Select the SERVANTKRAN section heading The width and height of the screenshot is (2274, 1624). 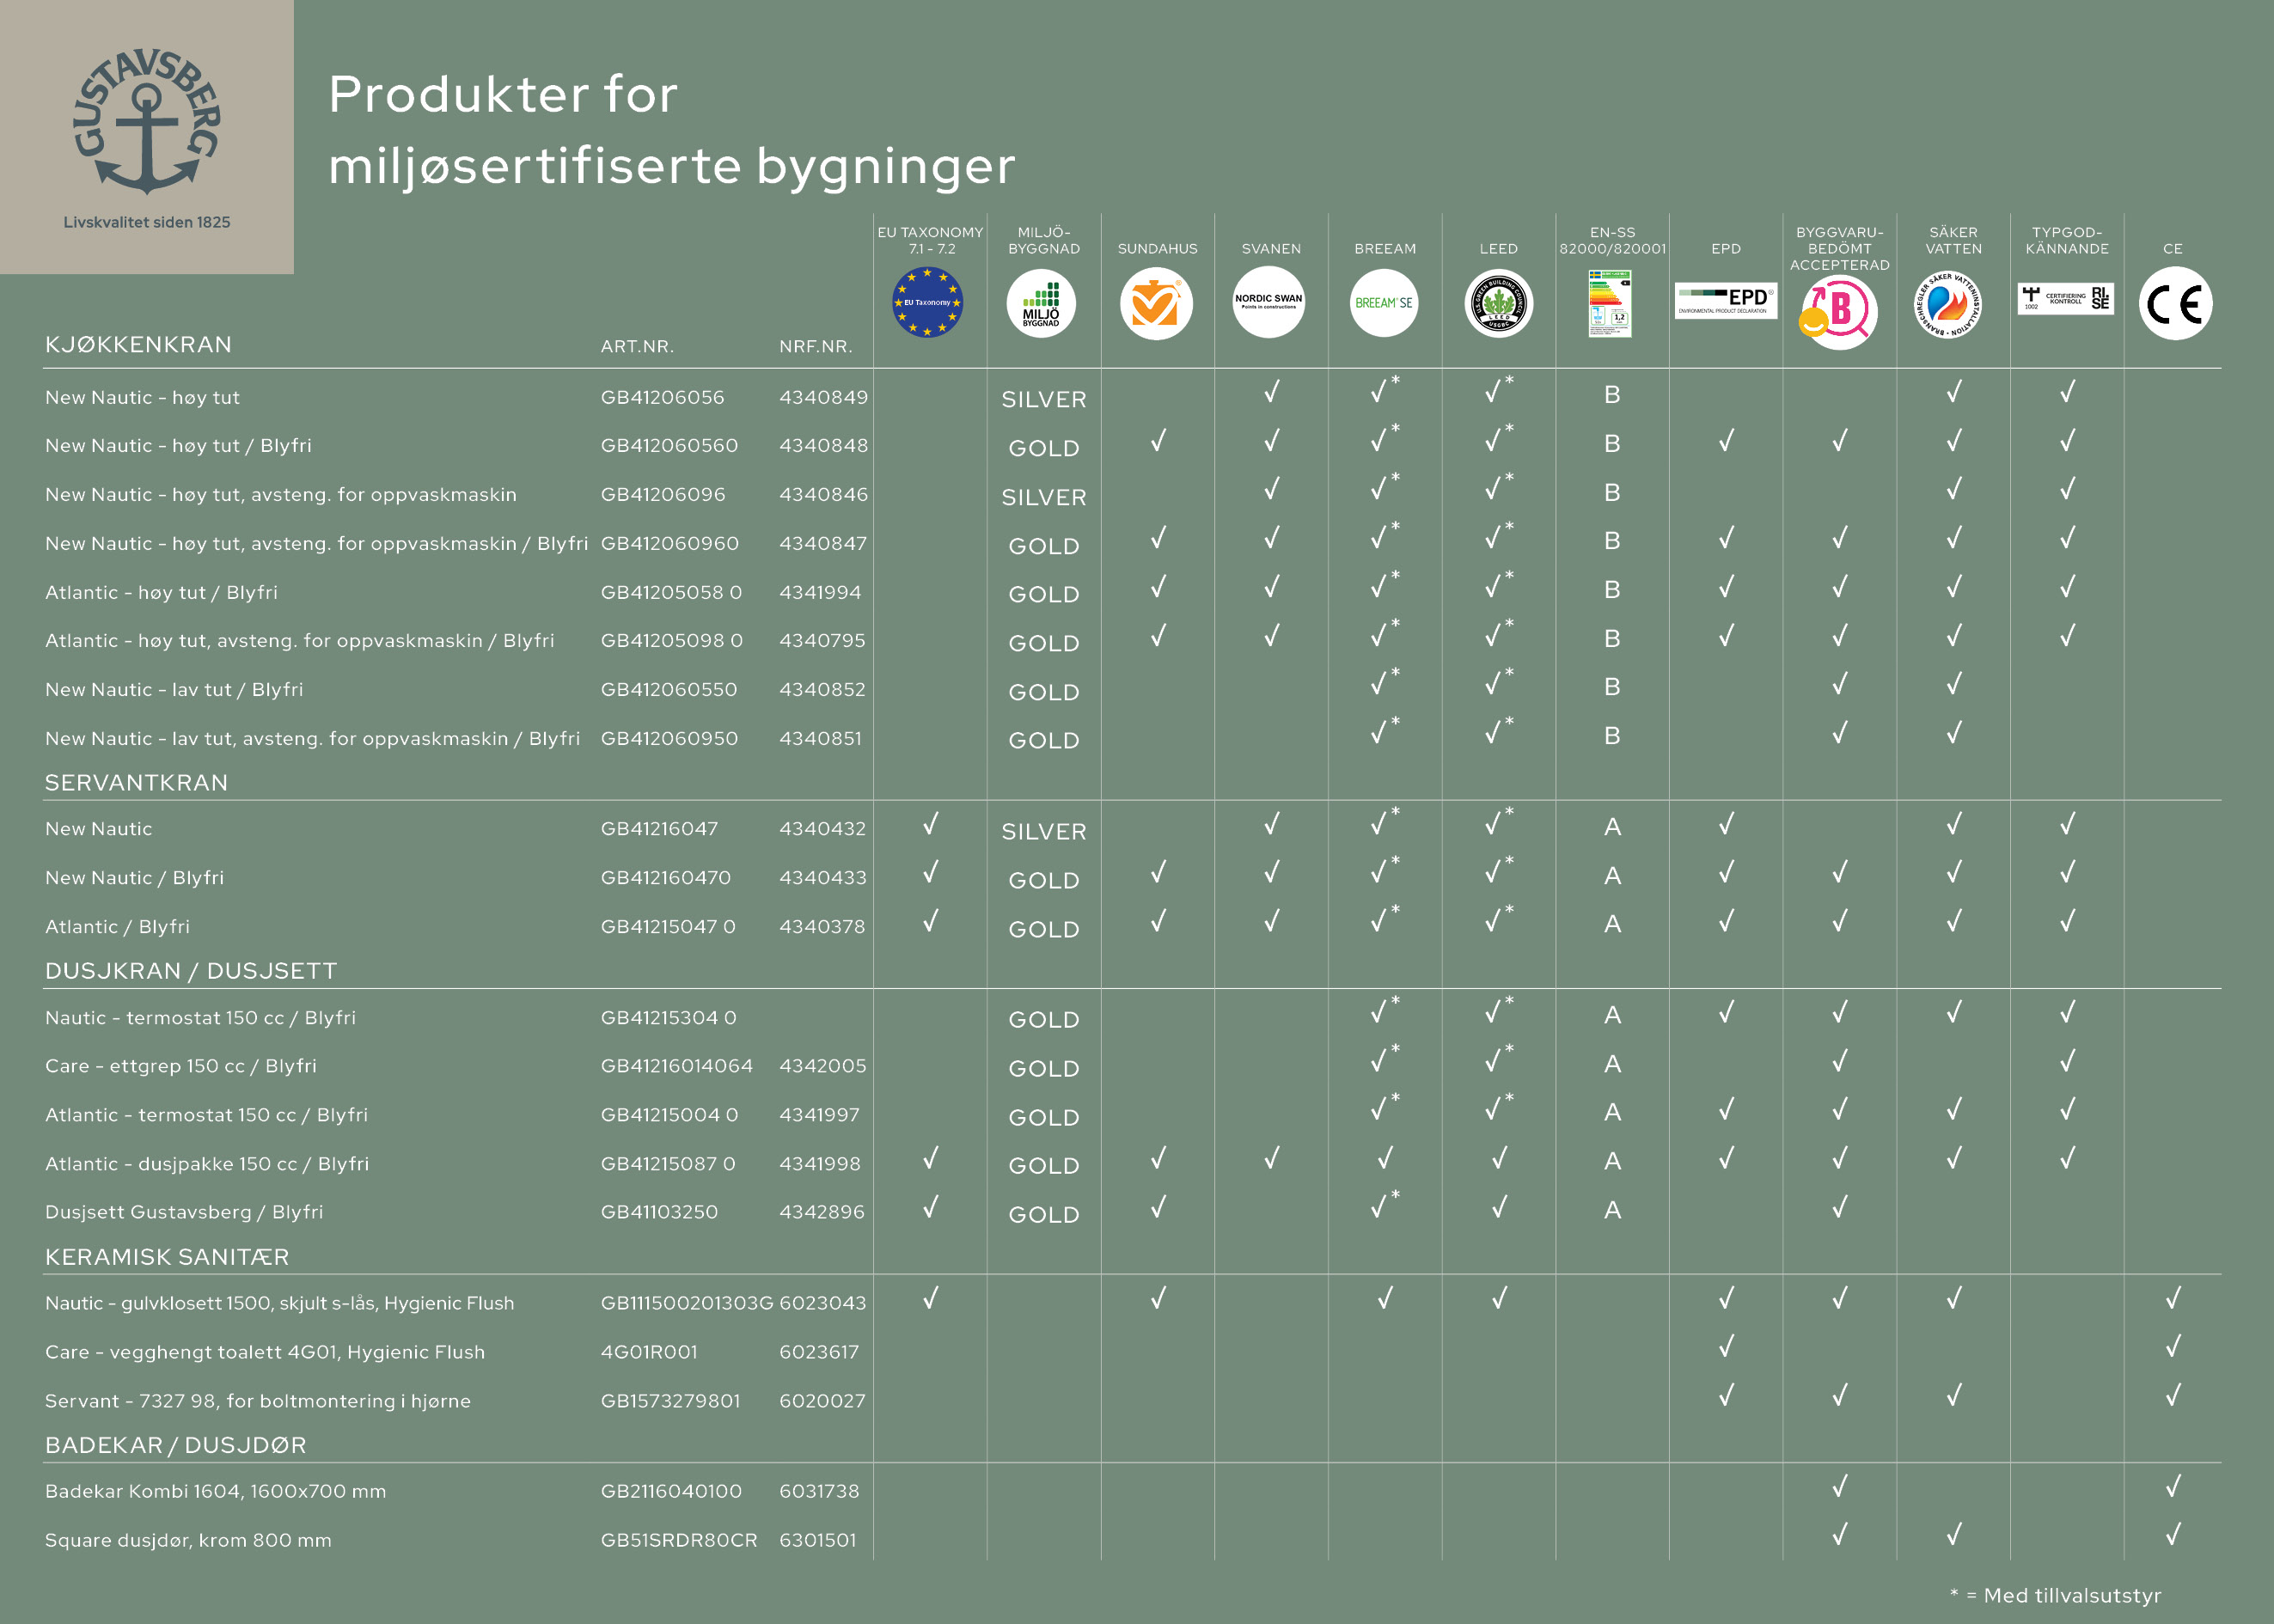pos(136,782)
